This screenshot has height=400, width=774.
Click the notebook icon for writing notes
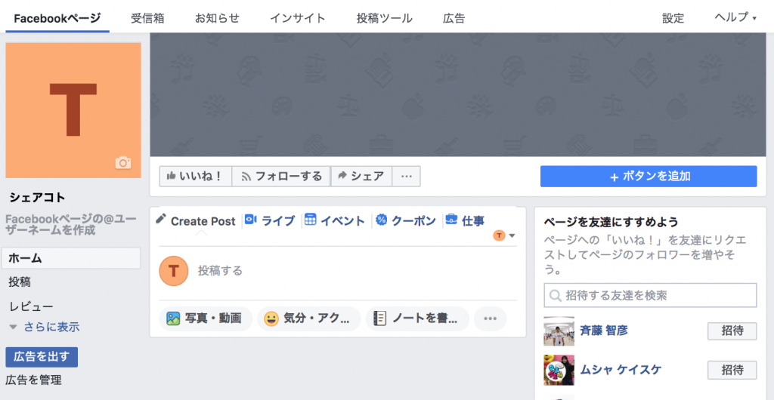tap(379, 318)
